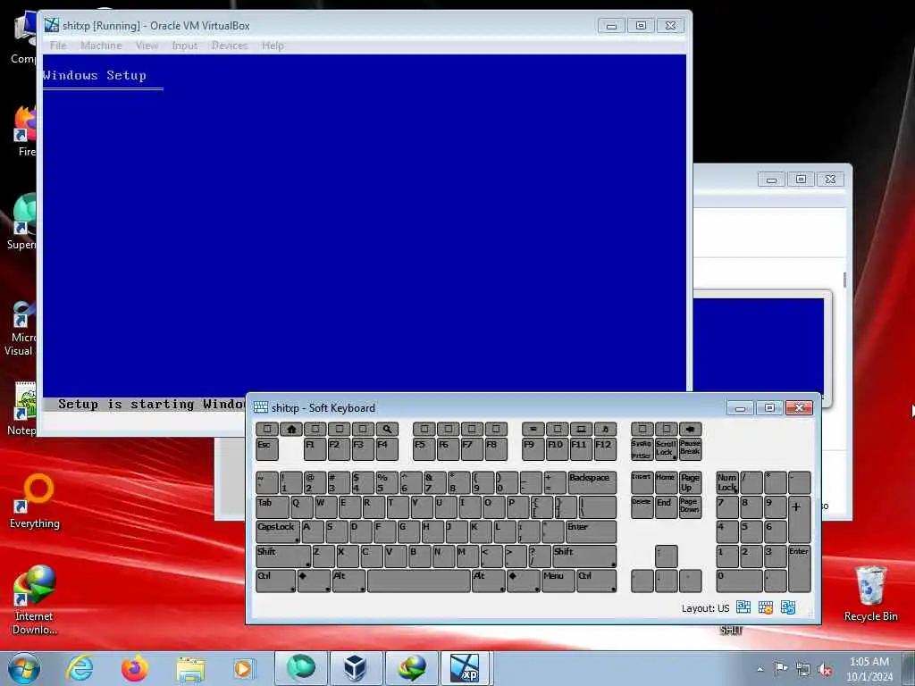The width and height of the screenshot is (915, 686).
Task: Switch to the XP VM taskbar button
Action: [x=466, y=668]
